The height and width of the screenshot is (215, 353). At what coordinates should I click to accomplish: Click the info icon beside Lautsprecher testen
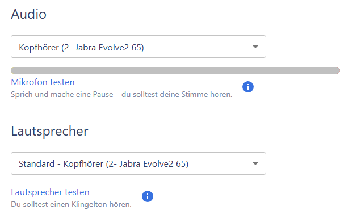click(x=148, y=196)
